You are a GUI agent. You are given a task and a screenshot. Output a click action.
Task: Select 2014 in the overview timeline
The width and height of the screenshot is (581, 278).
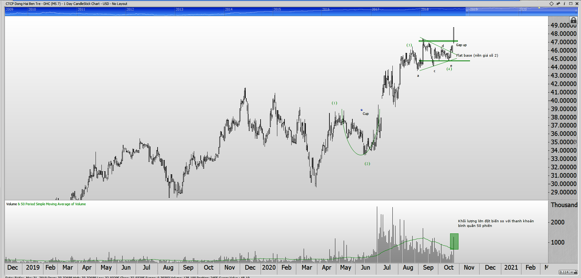pyautogui.click(x=229, y=9)
